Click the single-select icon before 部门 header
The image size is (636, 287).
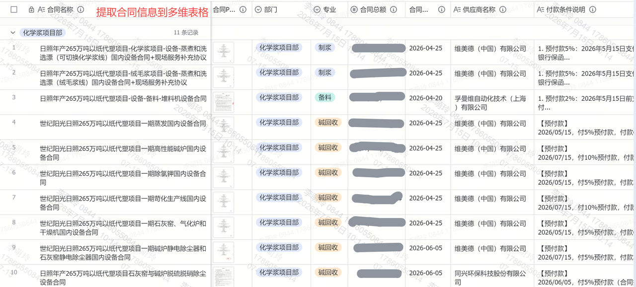[x=258, y=9]
